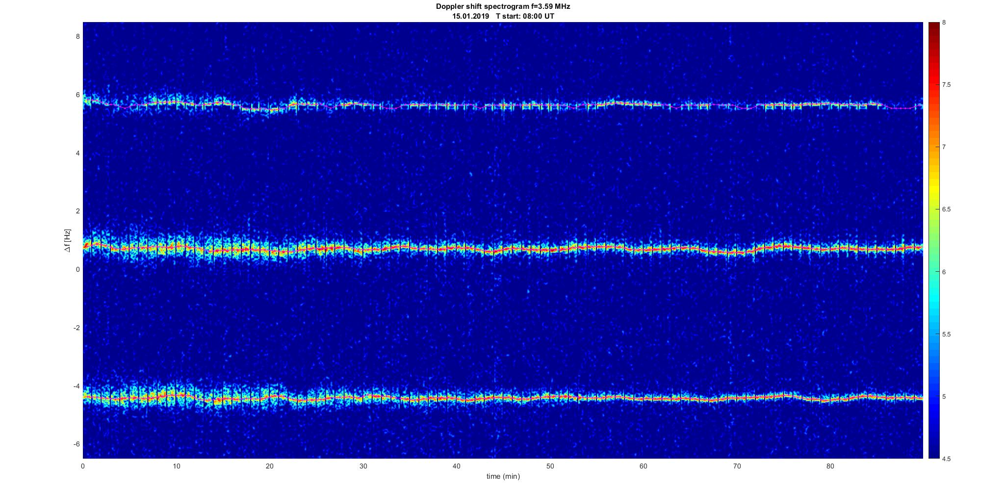The width and height of the screenshot is (981, 492).
Task: Click the x-axis tick label '0'
Action: click(x=83, y=466)
